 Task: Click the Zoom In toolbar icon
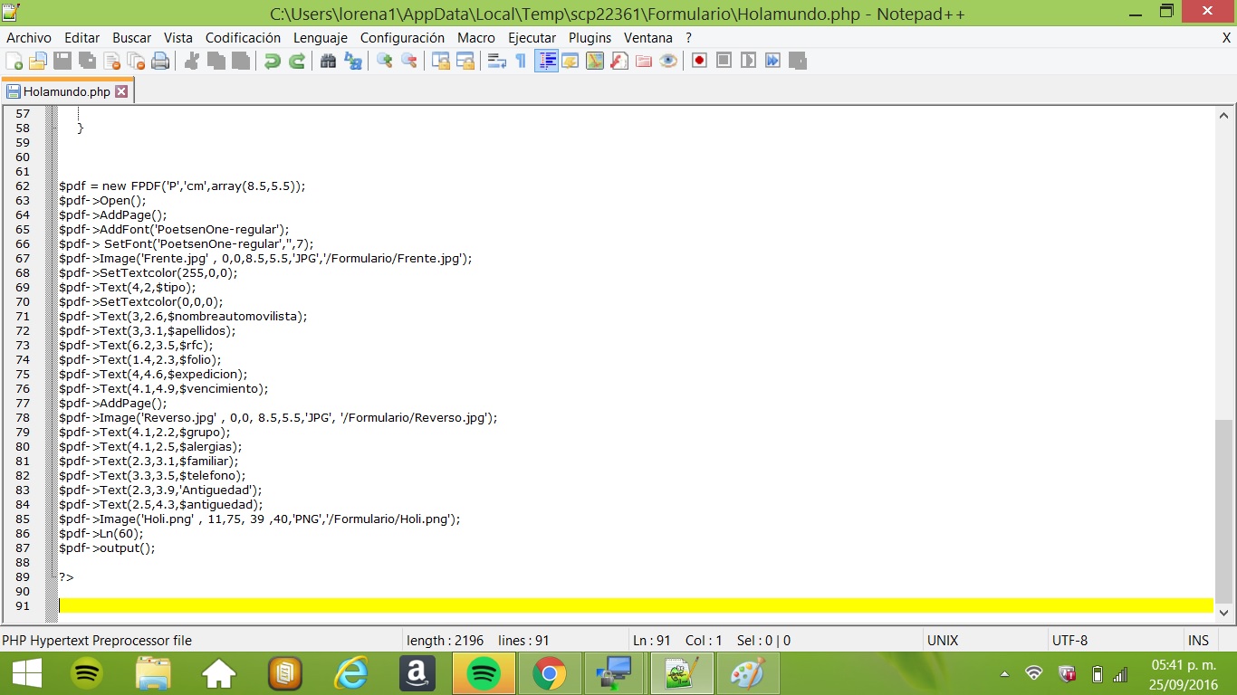coord(385,61)
